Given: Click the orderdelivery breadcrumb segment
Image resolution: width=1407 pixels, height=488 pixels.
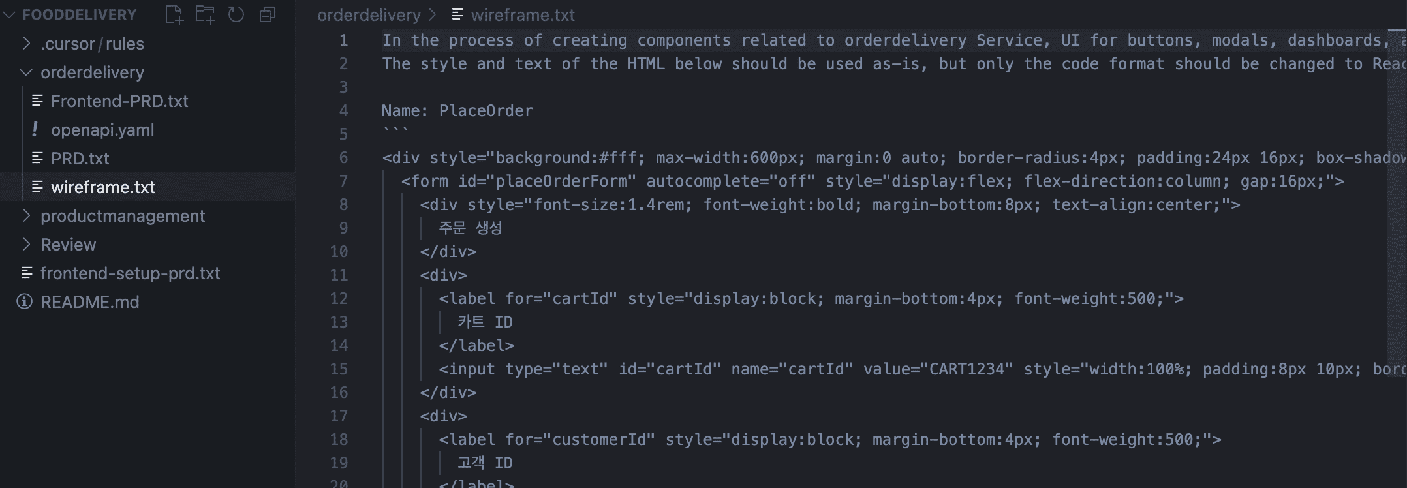Looking at the screenshot, I should click(x=369, y=14).
